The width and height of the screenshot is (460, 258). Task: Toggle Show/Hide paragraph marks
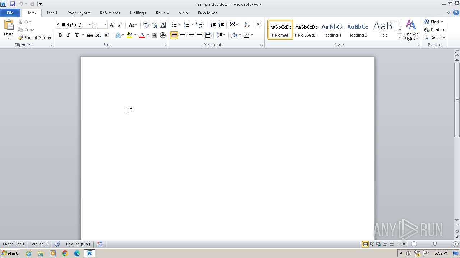point(259,25)
